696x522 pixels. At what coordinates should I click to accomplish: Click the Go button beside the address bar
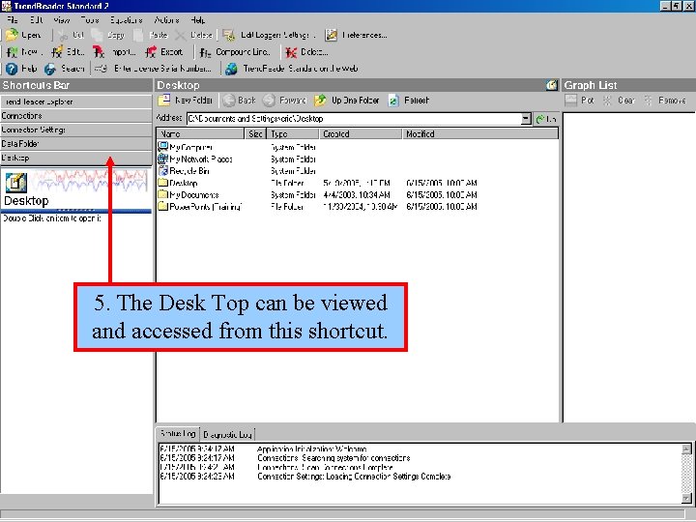click(546, 119)
